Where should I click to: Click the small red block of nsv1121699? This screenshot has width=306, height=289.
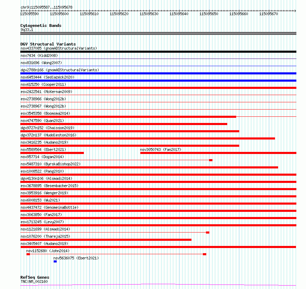point(208,233)
